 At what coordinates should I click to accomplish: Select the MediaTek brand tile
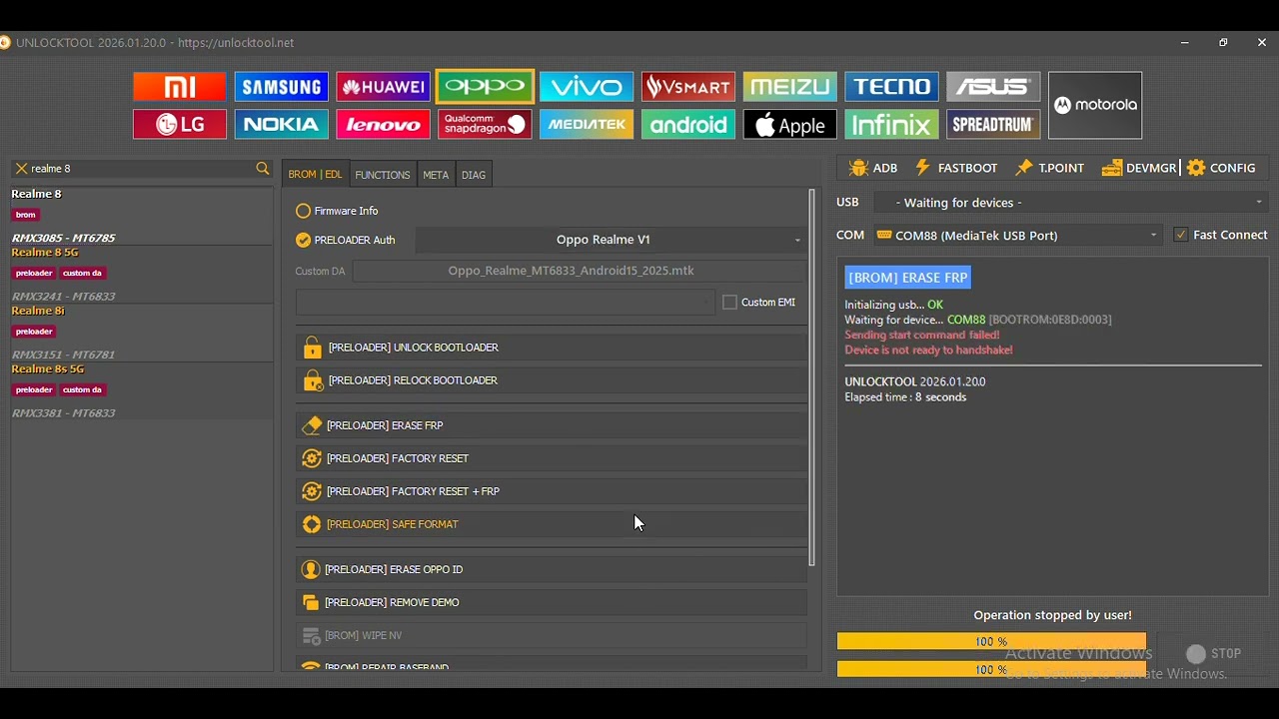click(x=587, y=124)
